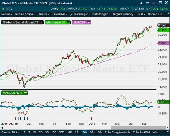This screenshot has width=170, height=136.
Task: Click the green 31,120 MA value label
Action: (163, 30)
